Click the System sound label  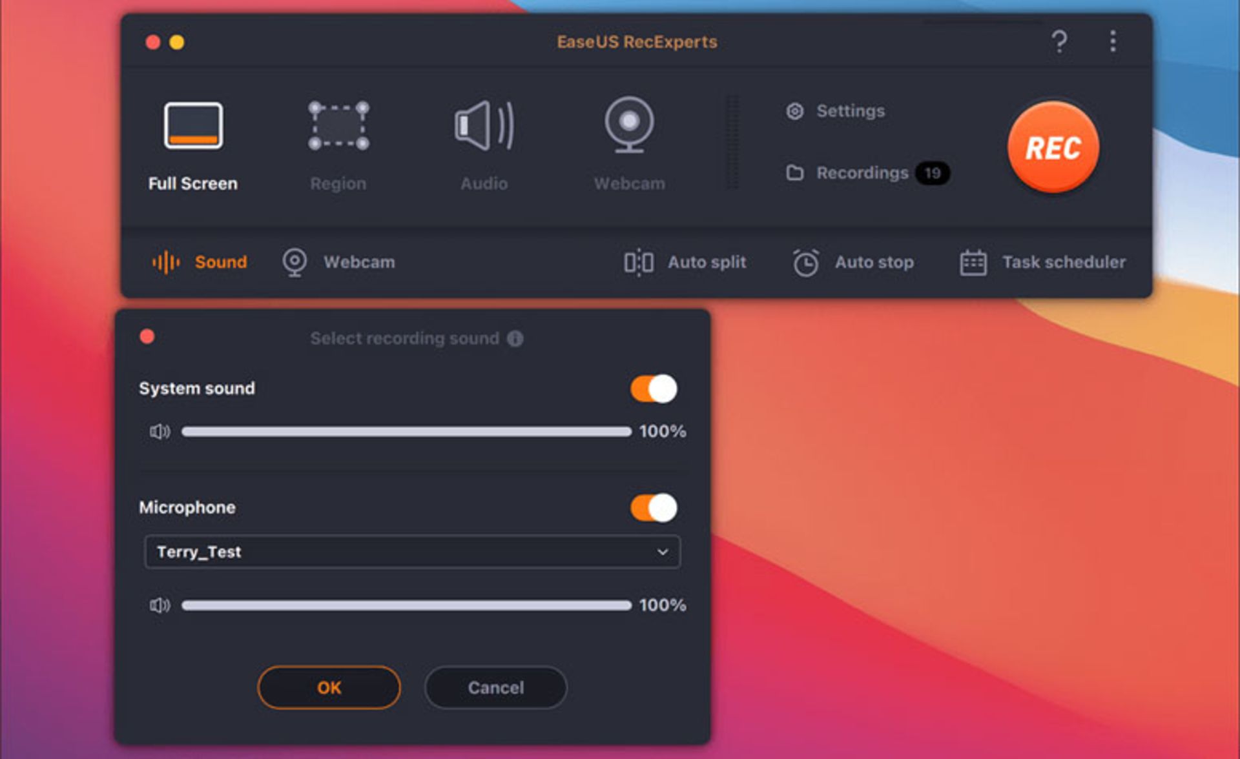point(197,389)
